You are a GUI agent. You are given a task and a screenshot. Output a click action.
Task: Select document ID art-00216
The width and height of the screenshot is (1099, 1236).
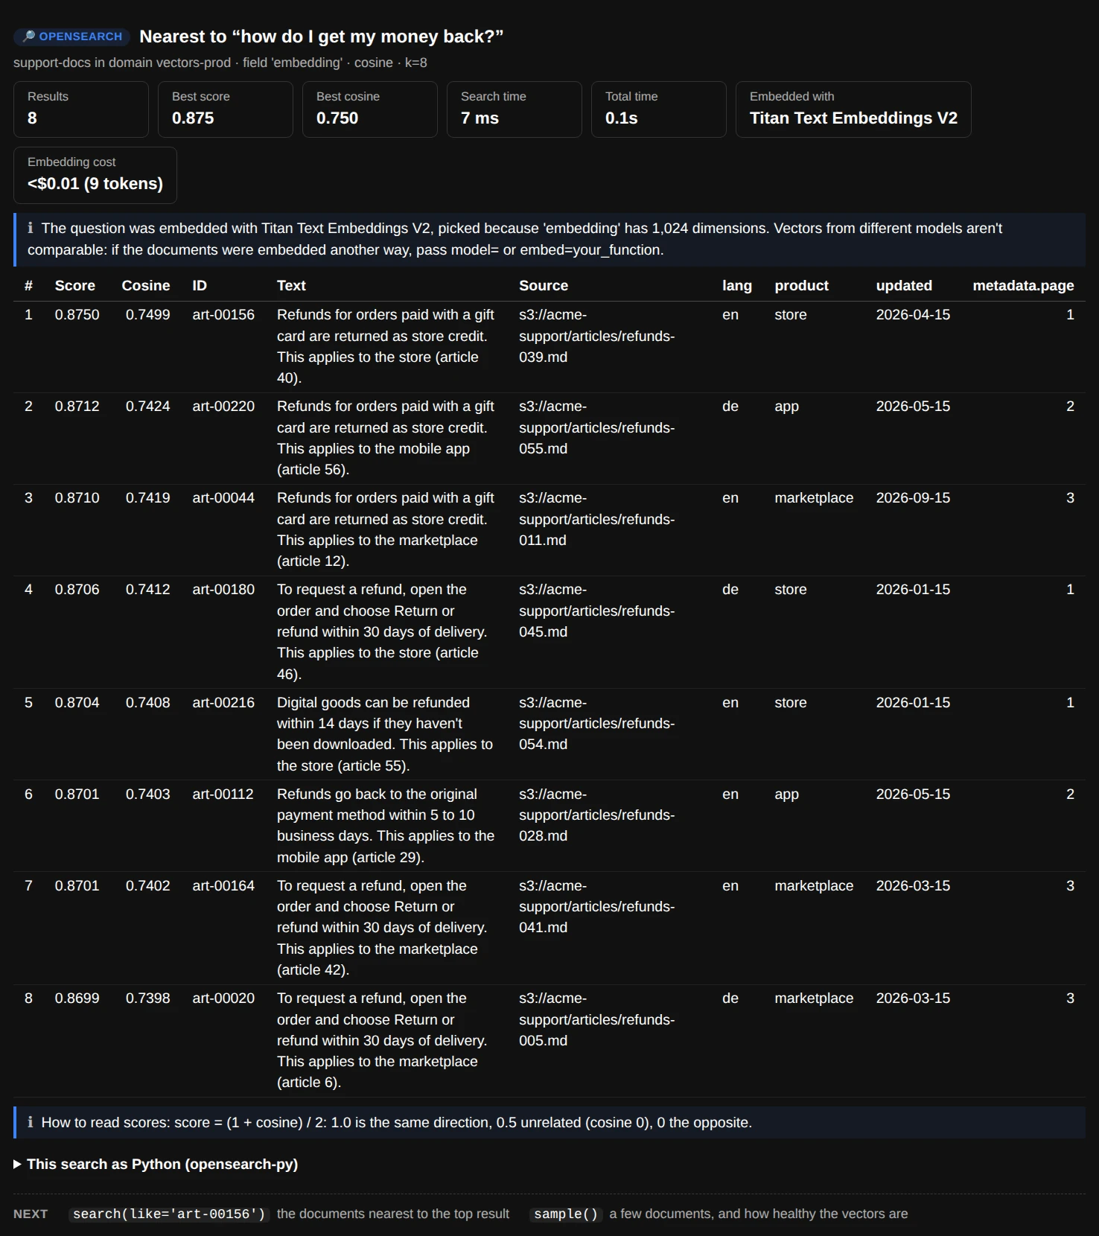223,703
